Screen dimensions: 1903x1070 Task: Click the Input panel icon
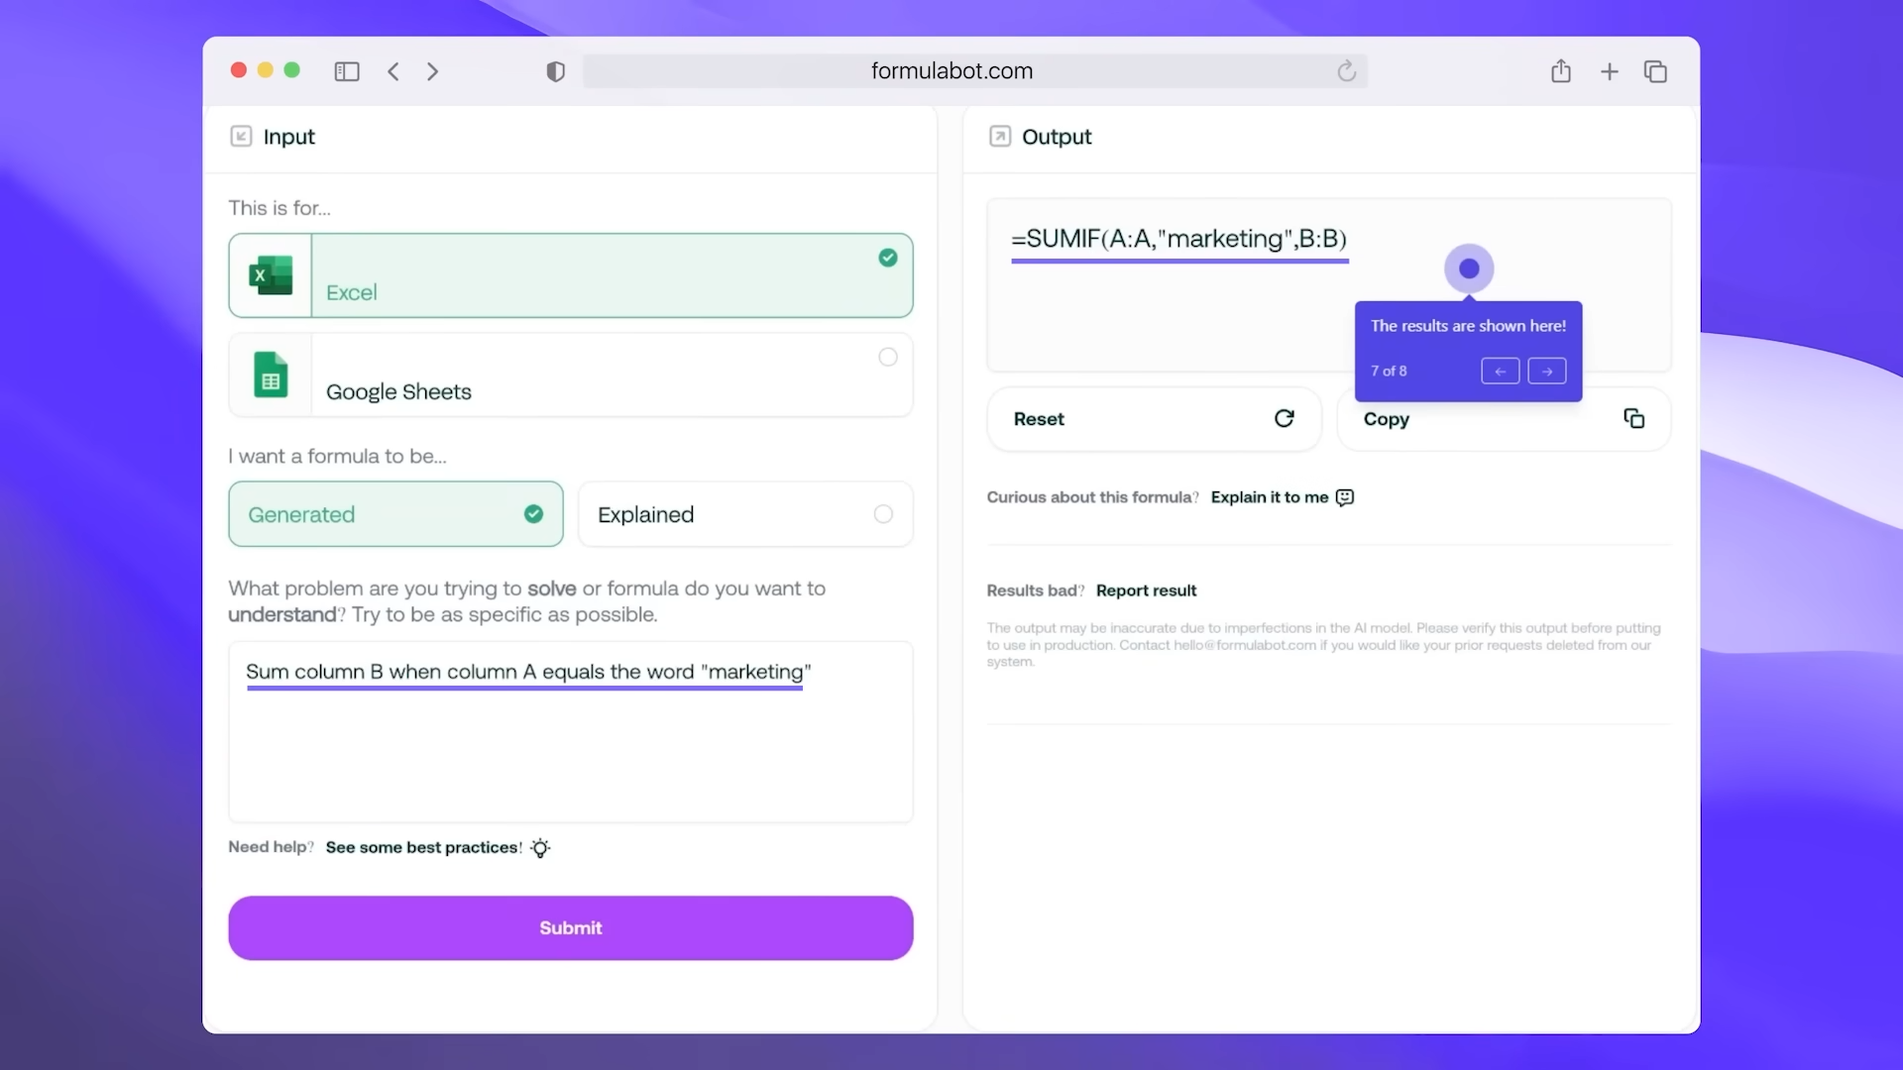[241, 136]
